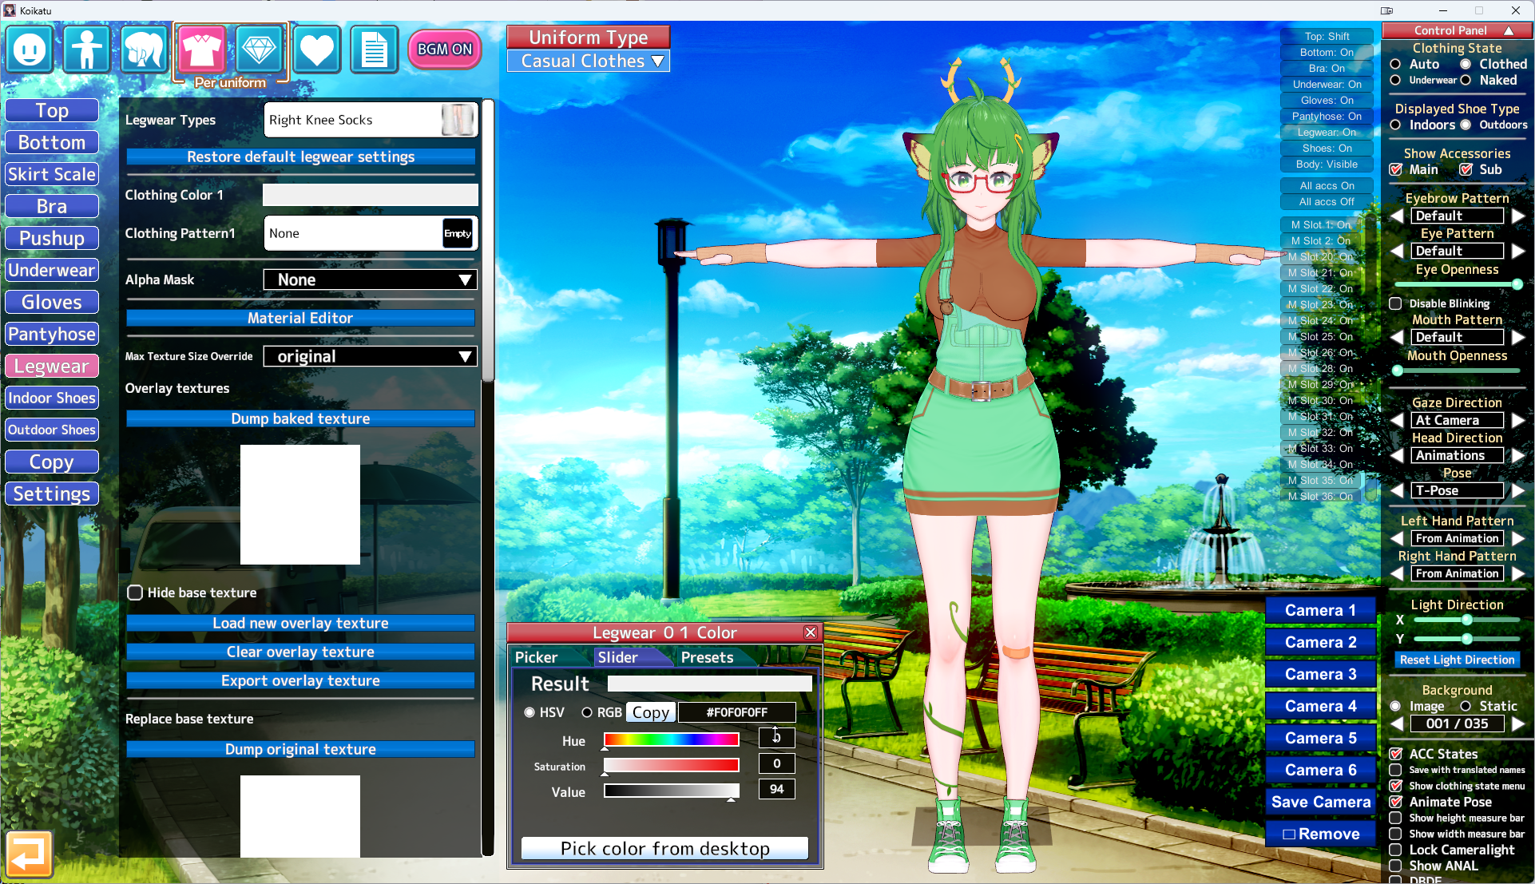The height and width of the screenshot is (884, 1535).
Task: Open Casual Clothes uniform type dropdown
Action: 589,61
